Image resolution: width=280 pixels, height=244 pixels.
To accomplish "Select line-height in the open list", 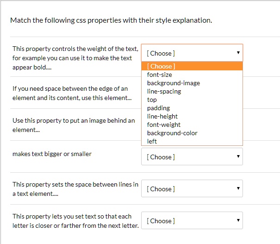I will [162, 116].
